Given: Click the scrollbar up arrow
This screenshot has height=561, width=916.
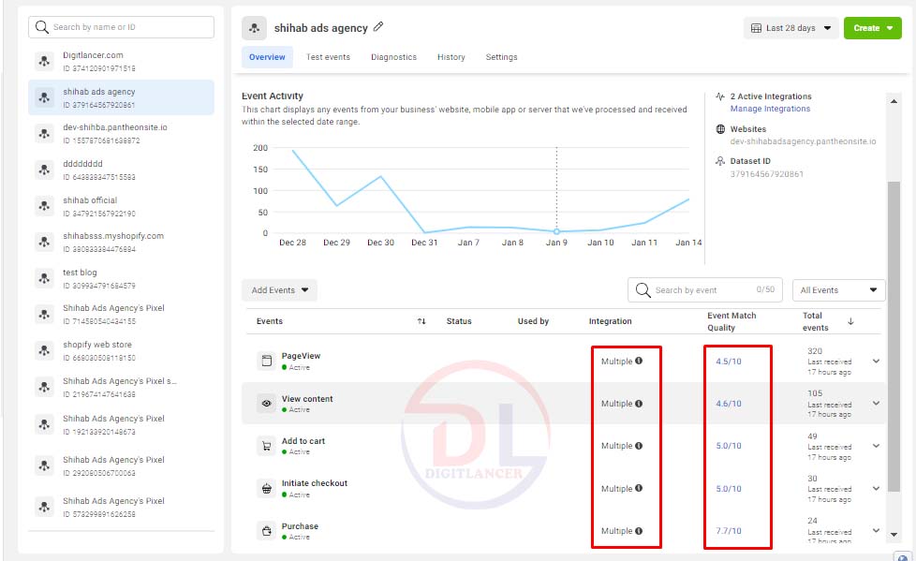Looking at the screenshot, I should click(x=894, y=101).
